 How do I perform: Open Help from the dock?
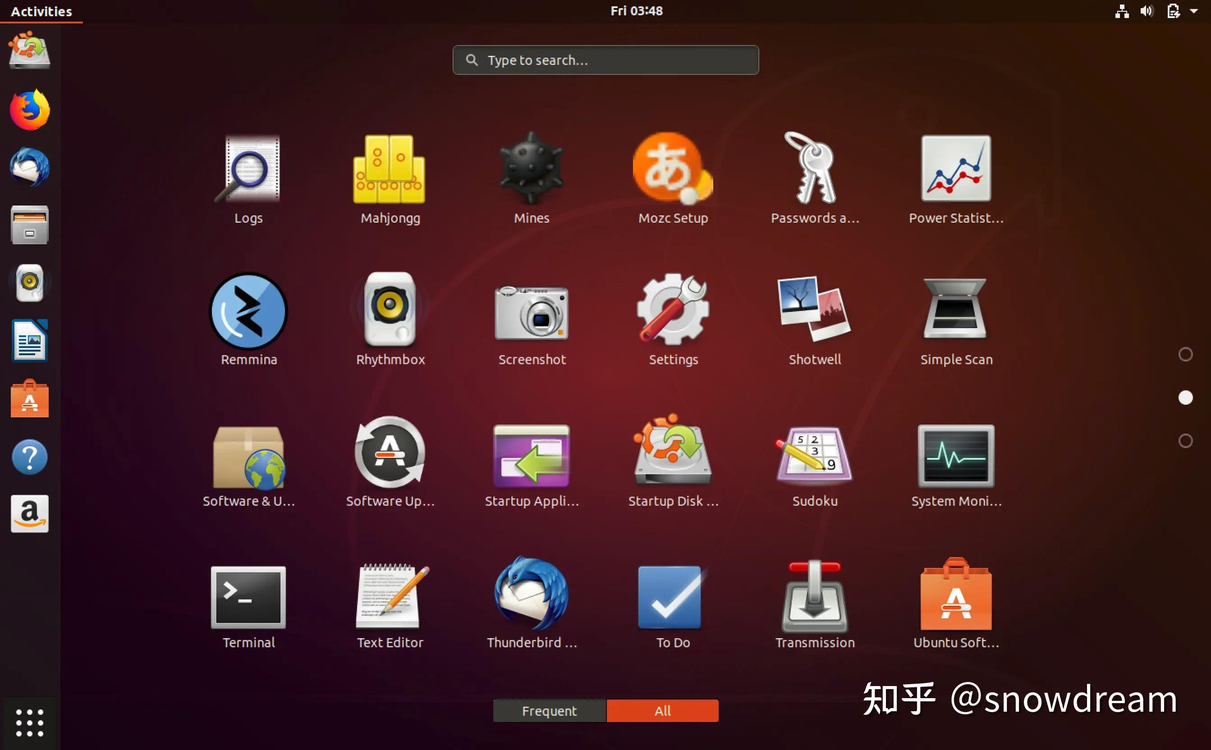tap(30, 457)
